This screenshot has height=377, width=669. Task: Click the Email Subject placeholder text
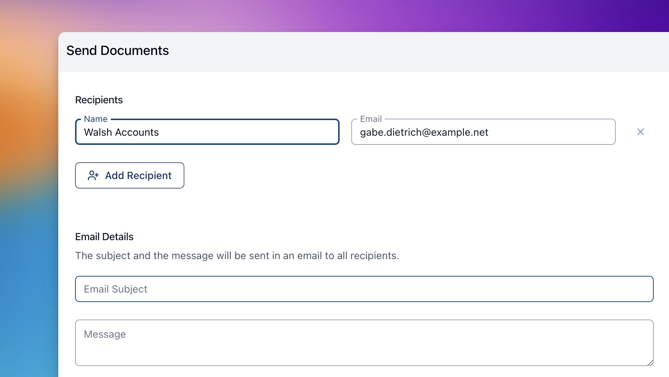coord(116,289)
